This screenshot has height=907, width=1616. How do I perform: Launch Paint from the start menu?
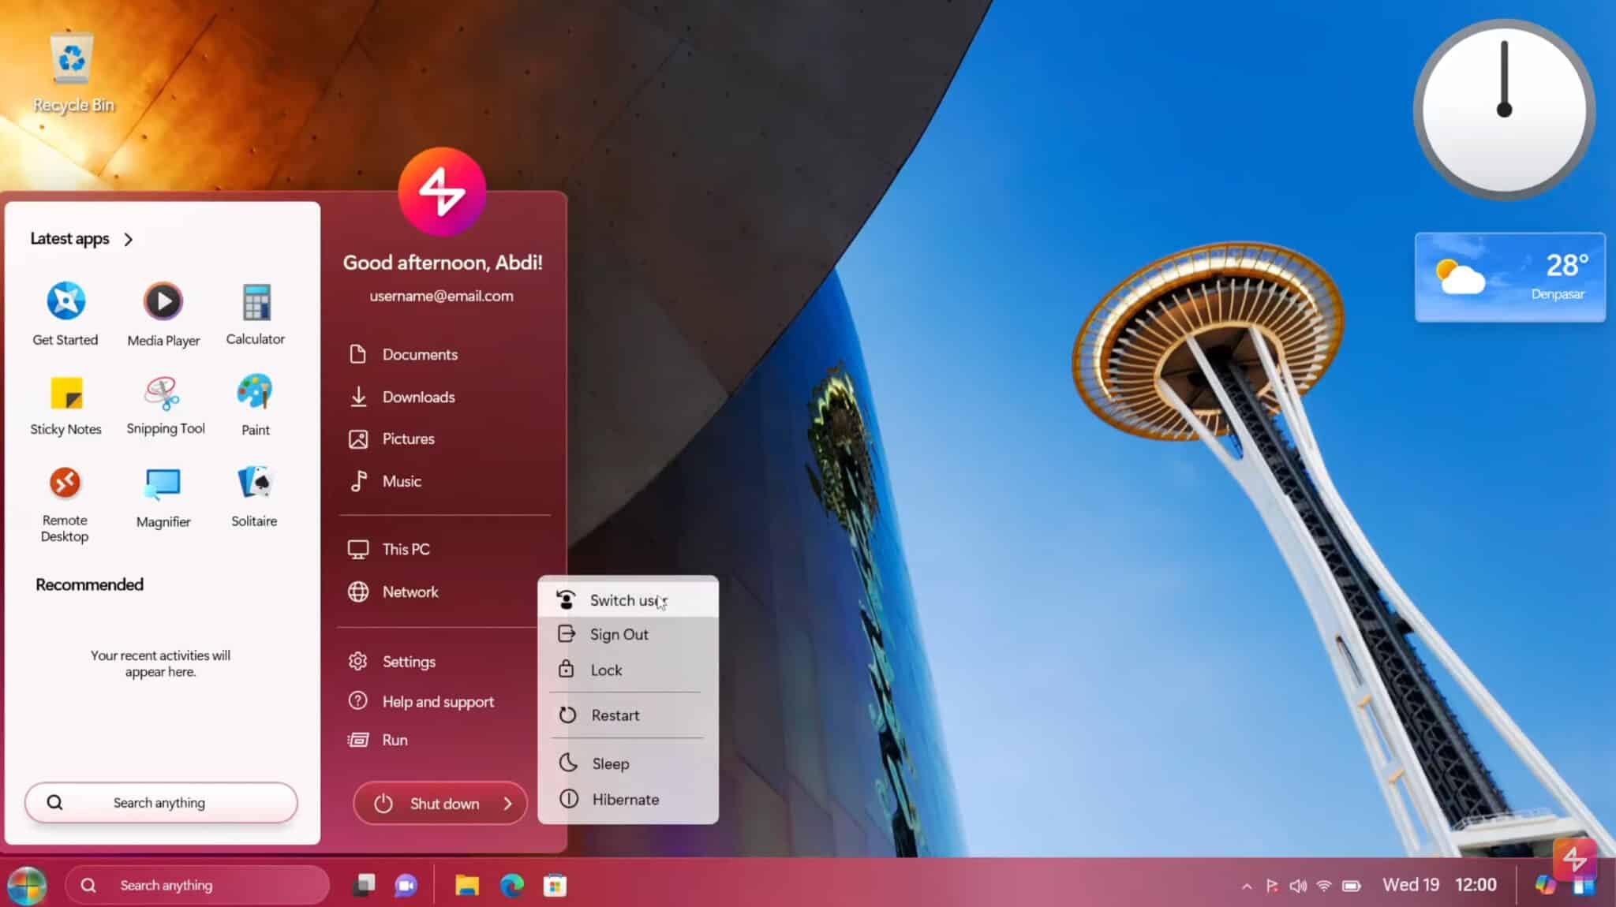254,392
